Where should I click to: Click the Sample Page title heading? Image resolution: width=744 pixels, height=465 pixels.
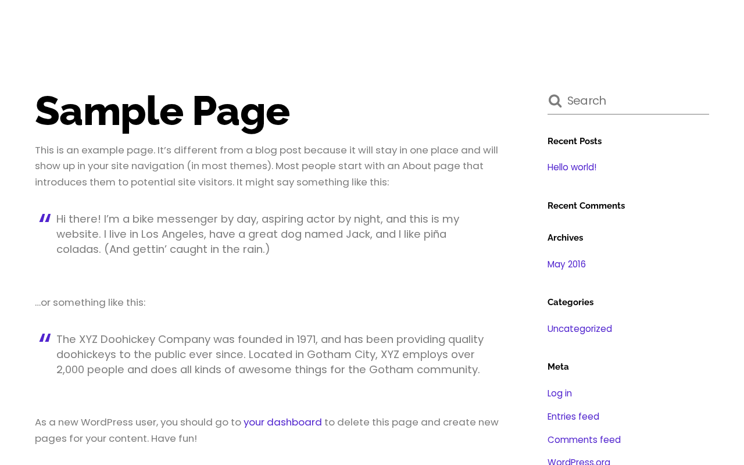162,110
